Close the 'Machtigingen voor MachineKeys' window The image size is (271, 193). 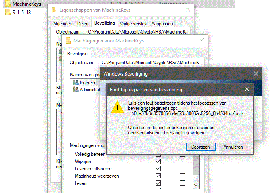(x=201, y=40)
